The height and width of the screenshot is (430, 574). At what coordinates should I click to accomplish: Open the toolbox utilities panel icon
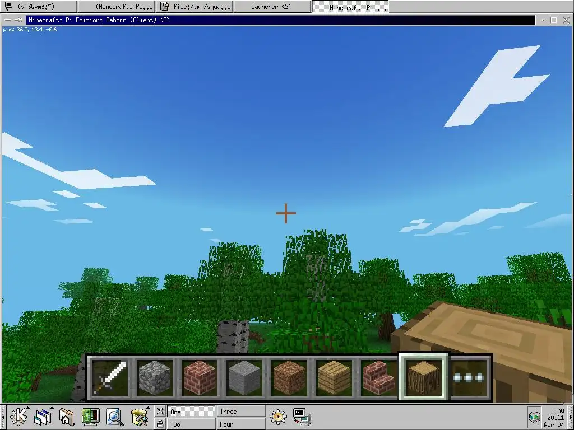(x=139, y=417)
